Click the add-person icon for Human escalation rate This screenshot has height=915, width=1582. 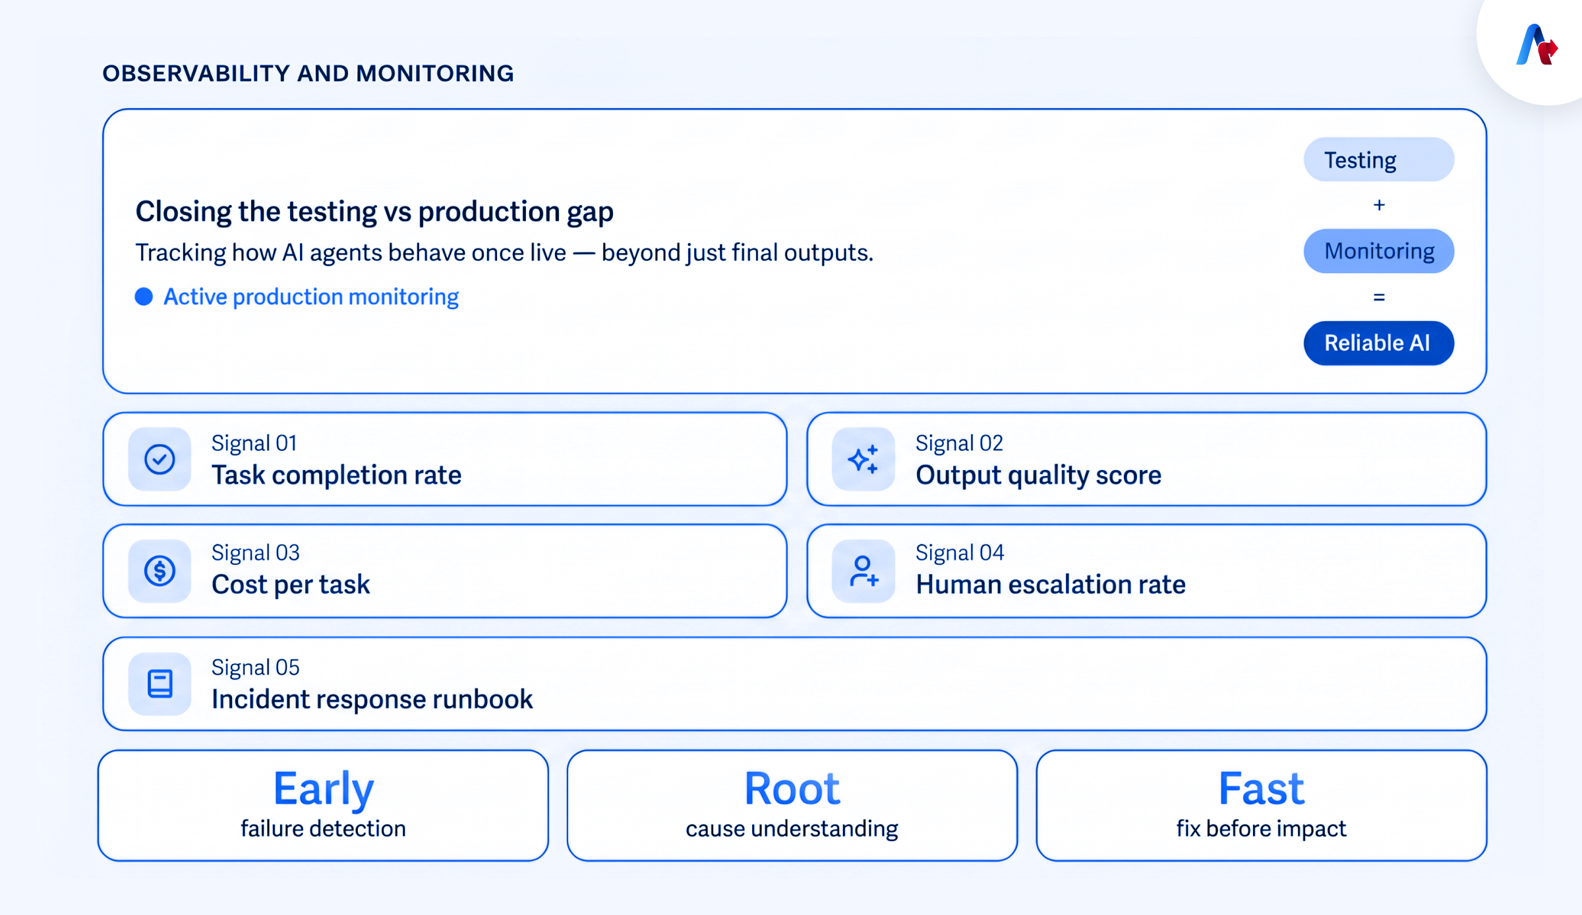pyautogui.click(x=864, y=571)
